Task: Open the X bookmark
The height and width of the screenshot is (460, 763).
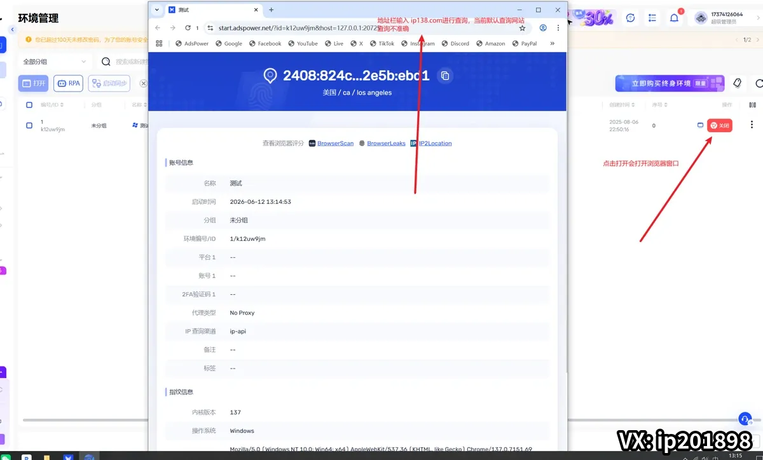Action: click(x=357, y=44)
